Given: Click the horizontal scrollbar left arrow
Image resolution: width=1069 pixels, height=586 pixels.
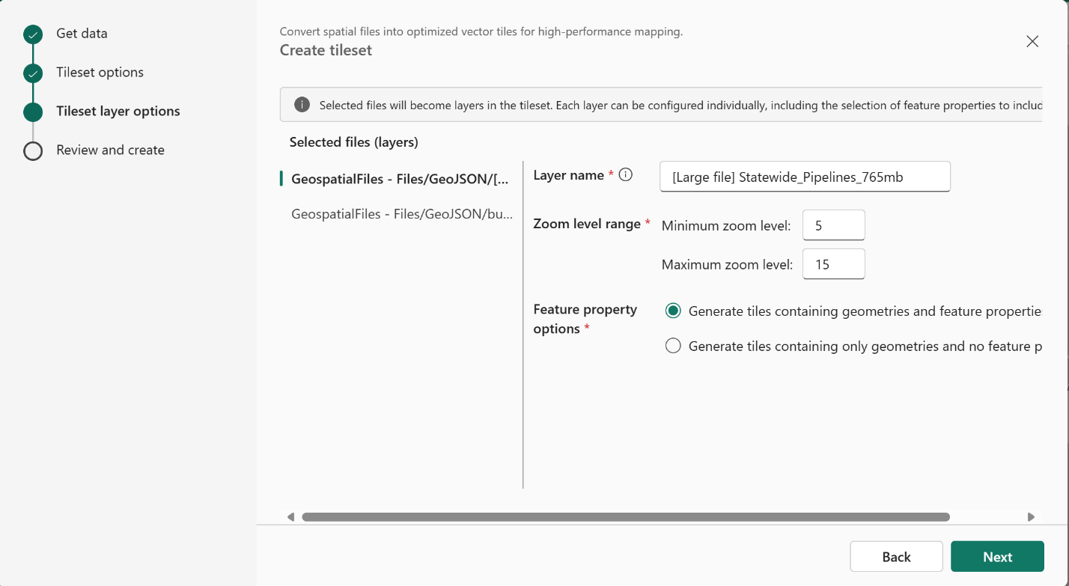Looking at the screenshot, I should [x=290, y=516].
